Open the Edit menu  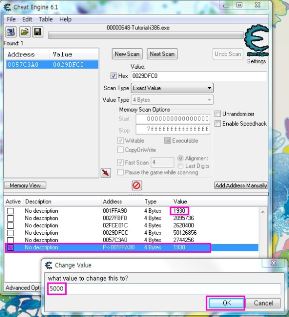(27, 19)
